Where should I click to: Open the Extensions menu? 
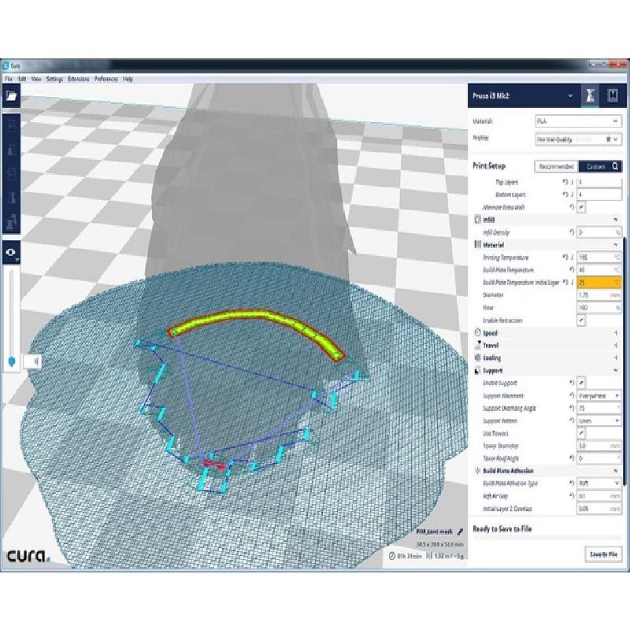pos(78,79)
